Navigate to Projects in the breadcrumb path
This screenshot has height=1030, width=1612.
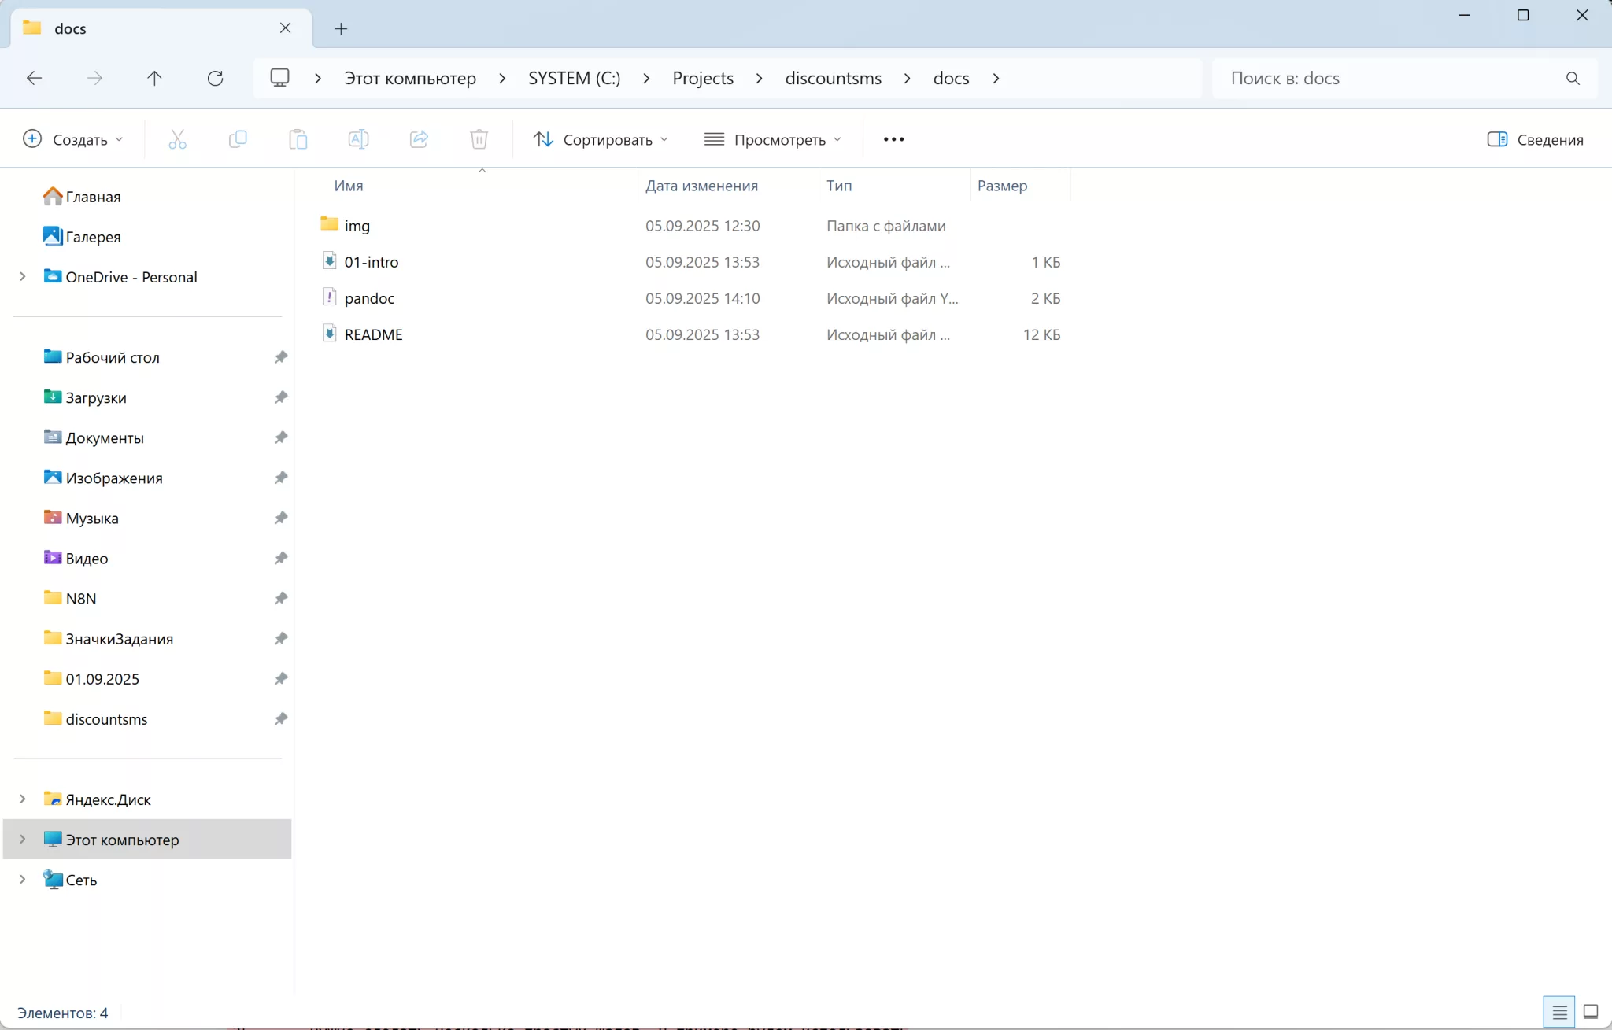(x=702, y=78)
